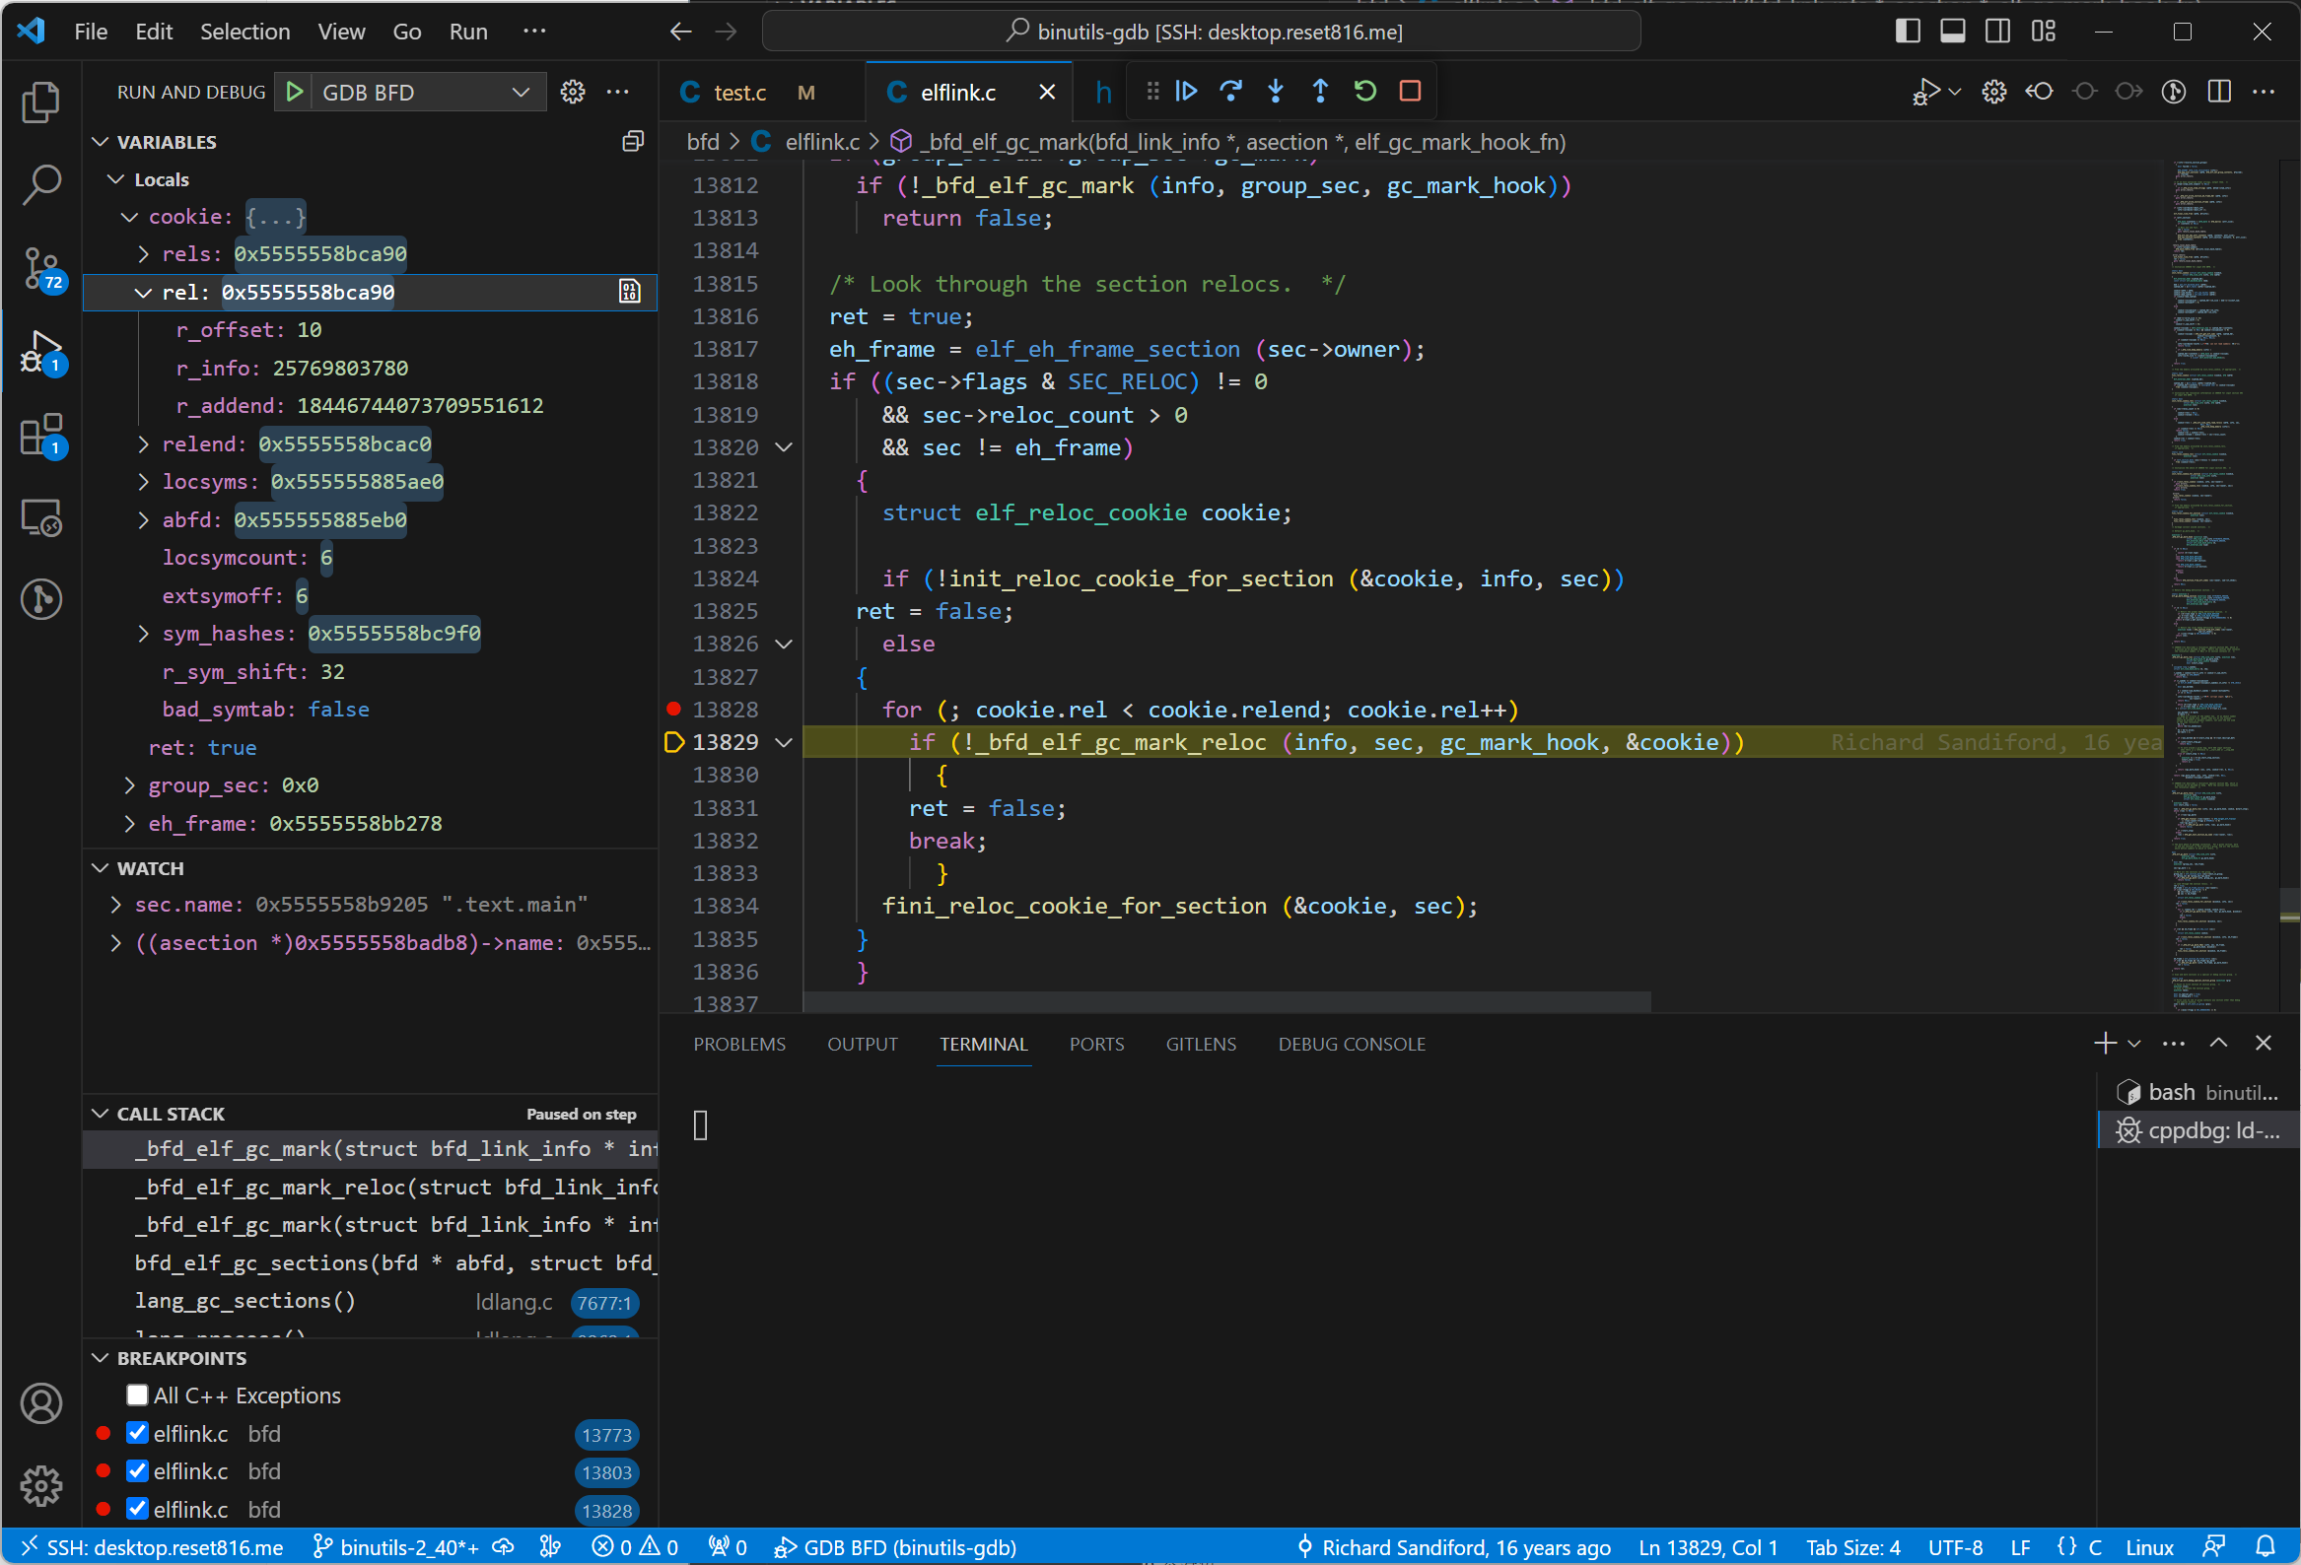
Task: Open the Run and Debug activity icon
Action: tap(40, 353)
